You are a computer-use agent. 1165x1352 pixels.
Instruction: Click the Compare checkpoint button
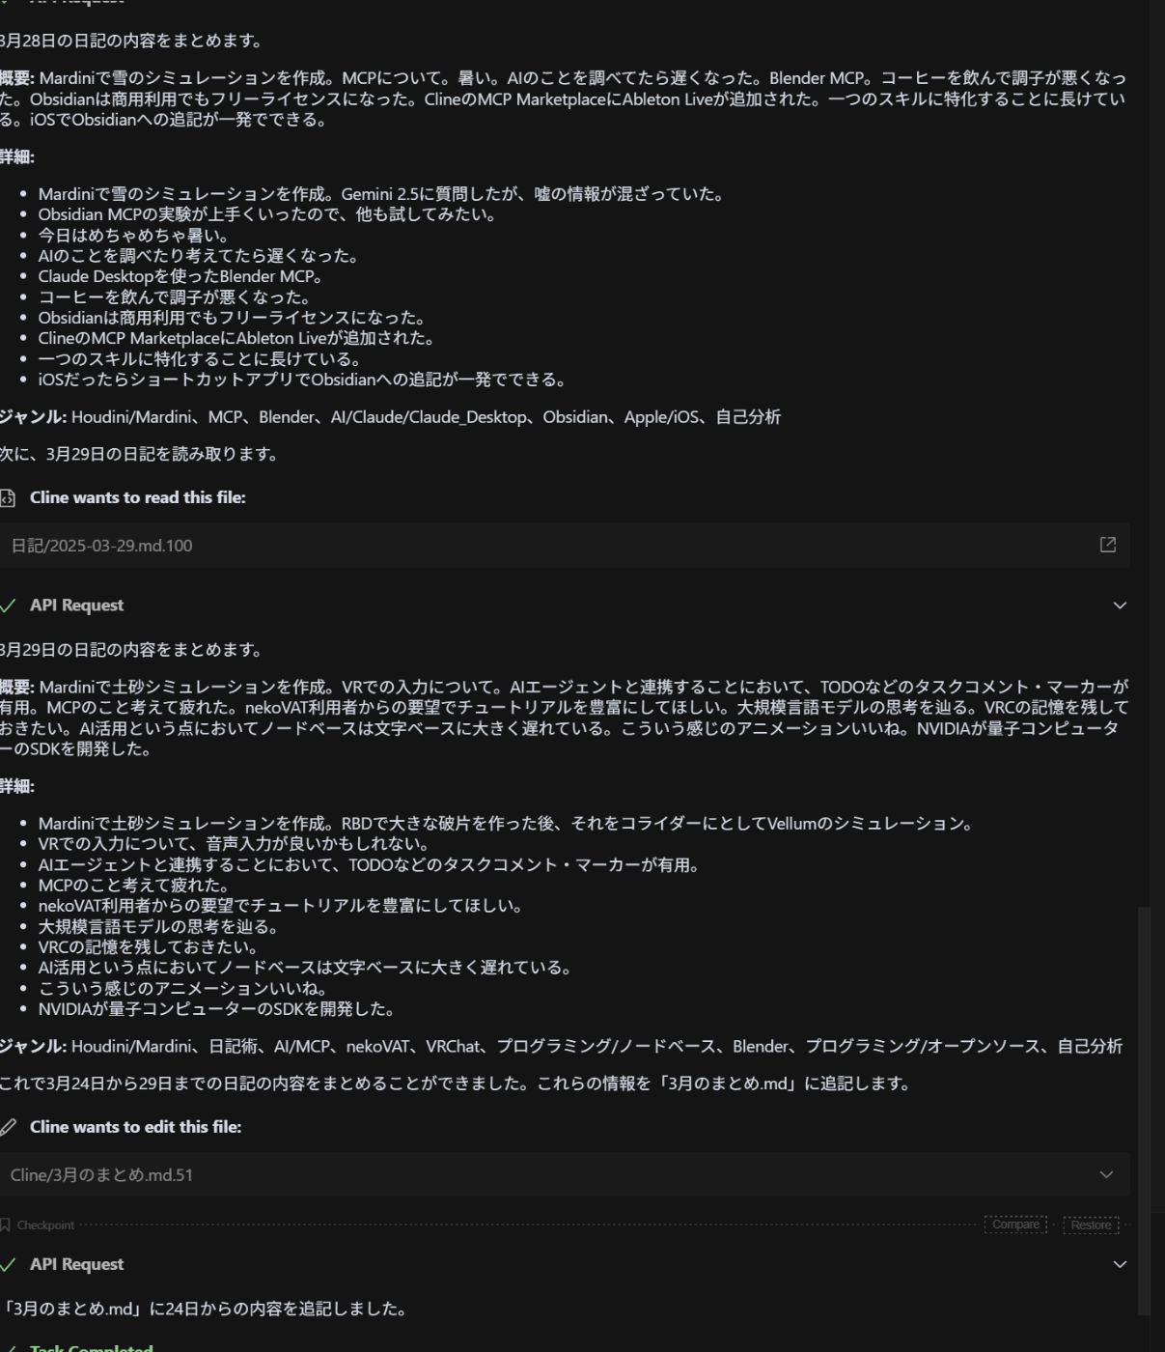1015,1225
